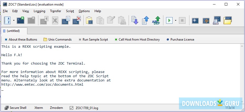245x112 pixels.
Task: Click the Run Sample Script button
Action: point(93,40)
